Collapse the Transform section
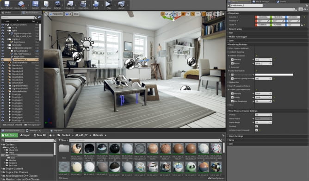This screenshot has width=309, height=181. [234, 13]
